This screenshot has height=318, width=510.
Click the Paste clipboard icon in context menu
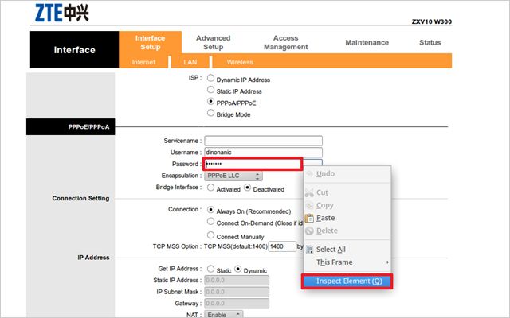[308, 218]
